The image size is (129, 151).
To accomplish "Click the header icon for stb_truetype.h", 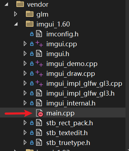I will (39, 143).
